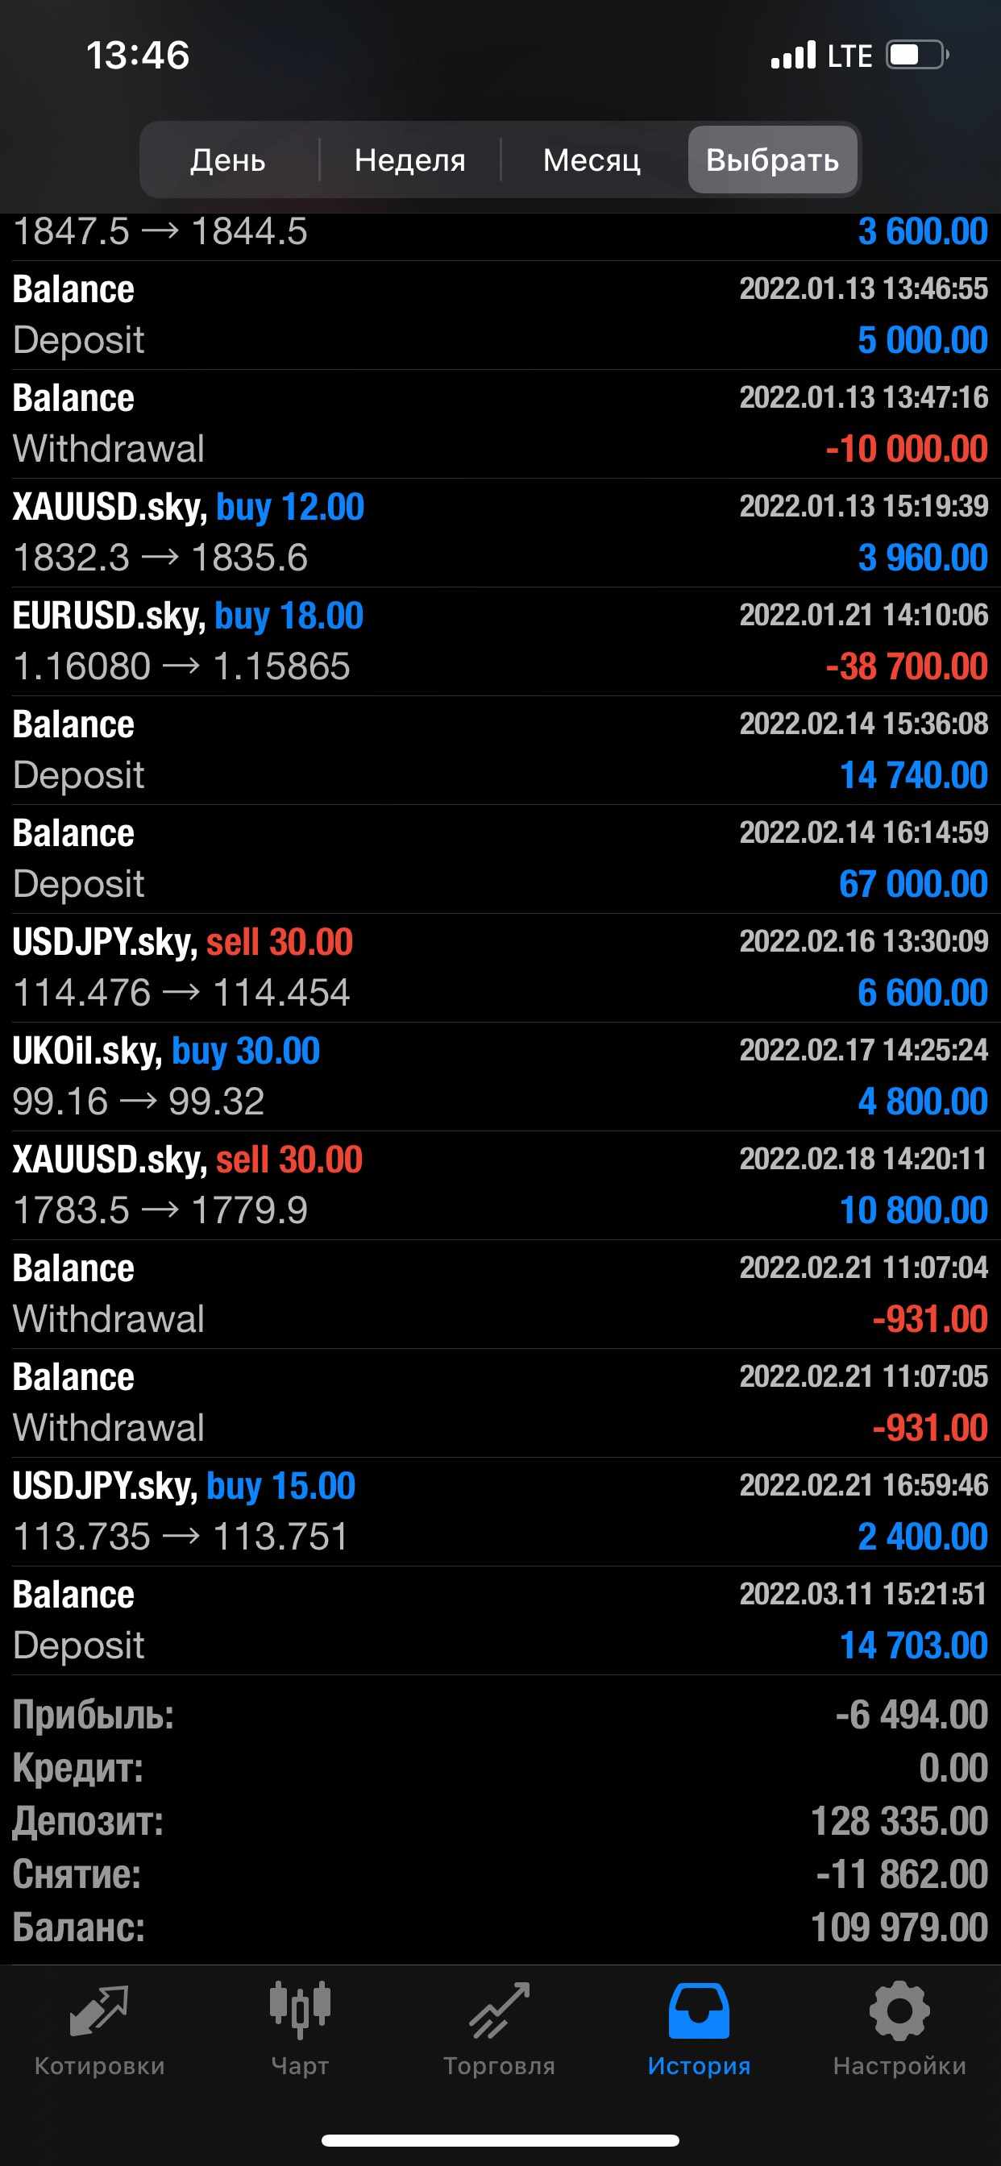Select the День period tab
The width and height of the screenshot is (1001, 2166).
[x=228, y=160]
